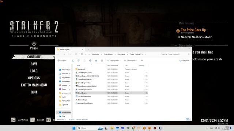Expand the This PC tree node
The image size is (234, 131).
[x=57, y=112]
